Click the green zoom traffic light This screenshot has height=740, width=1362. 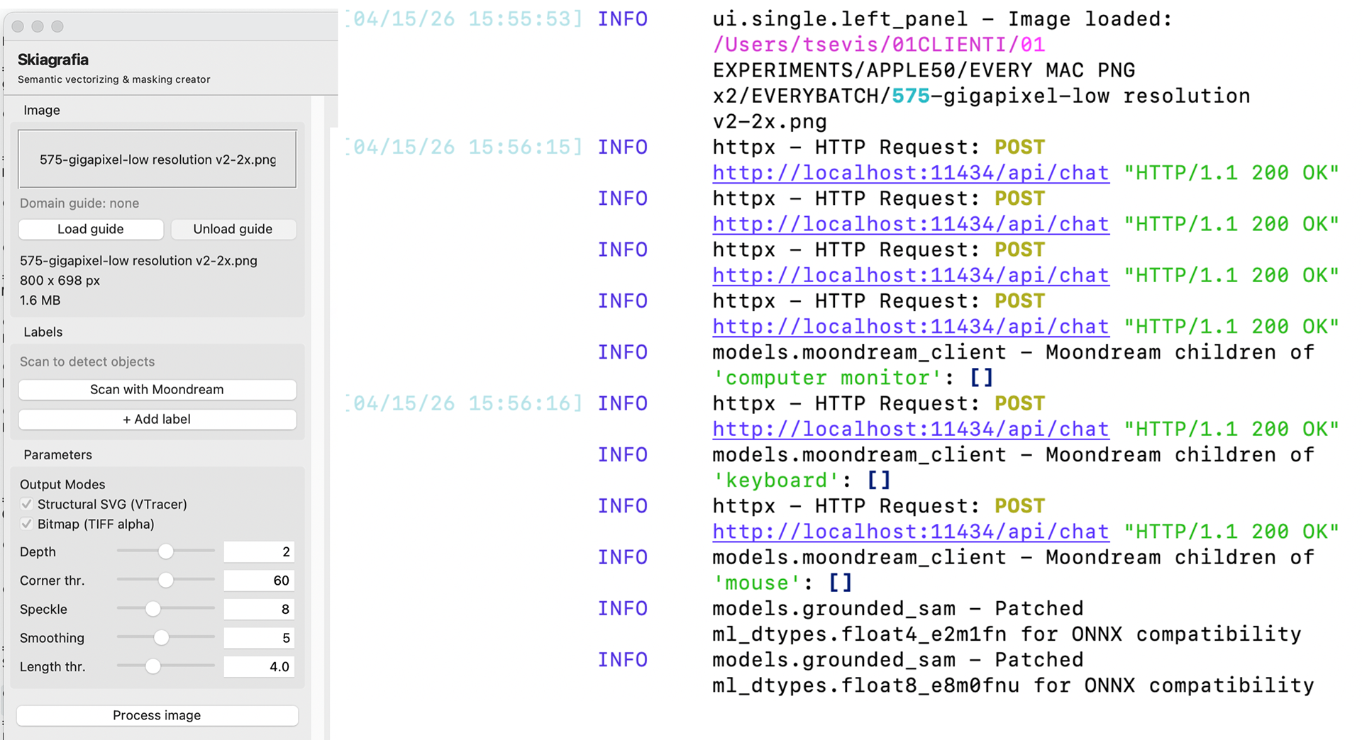tap(57, 26)
